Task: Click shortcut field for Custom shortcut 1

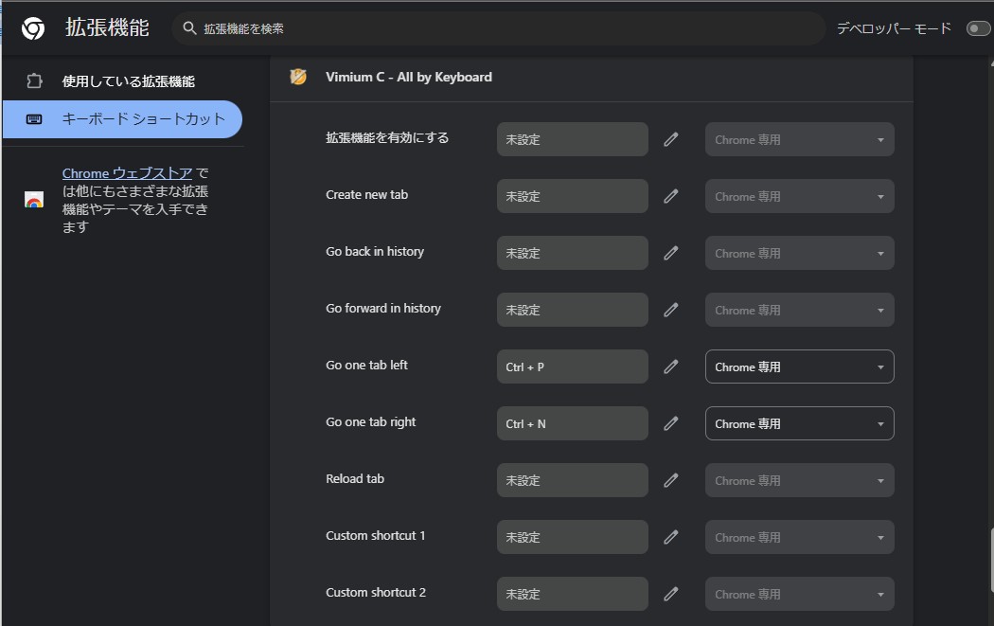Action: tap(573, 537)
